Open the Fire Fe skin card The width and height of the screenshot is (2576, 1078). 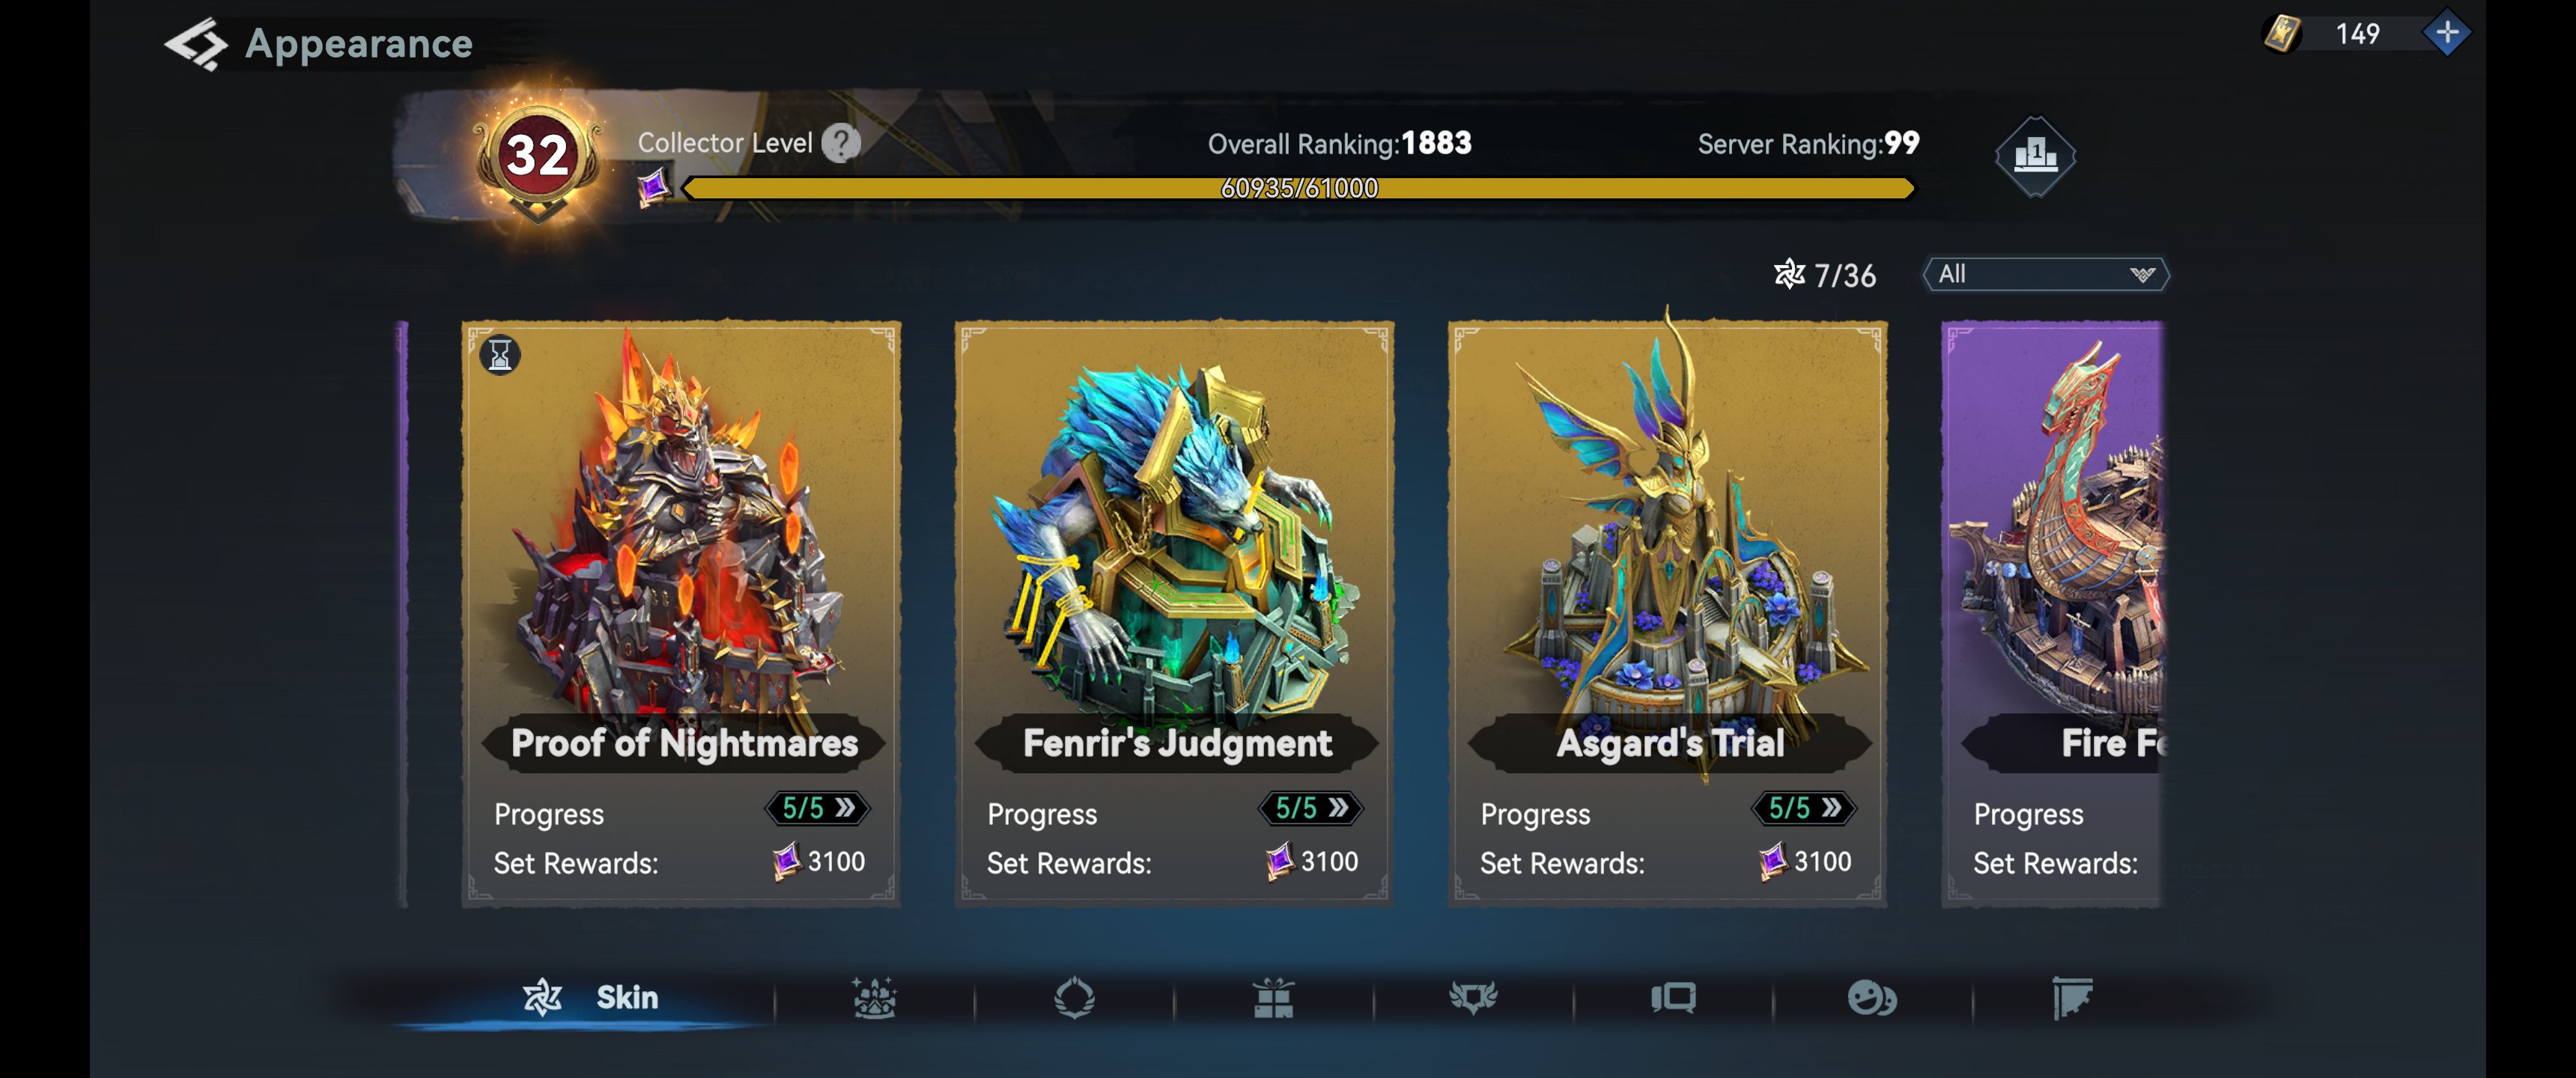(2053, 614)
